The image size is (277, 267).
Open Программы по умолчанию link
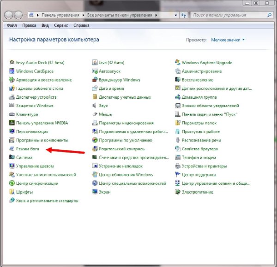(x=126, y=140)
